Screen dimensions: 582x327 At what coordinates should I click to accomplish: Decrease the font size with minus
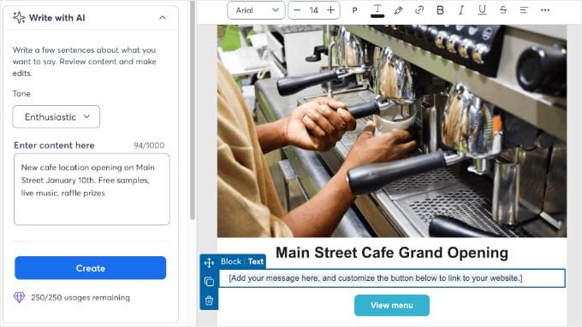tap(297, 10)
